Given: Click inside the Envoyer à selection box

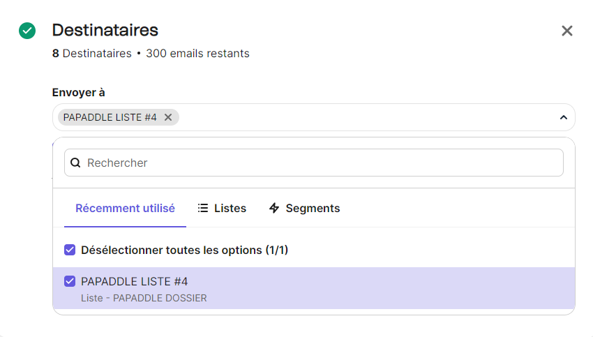Looking at the screenshot, I should [363, 117].
